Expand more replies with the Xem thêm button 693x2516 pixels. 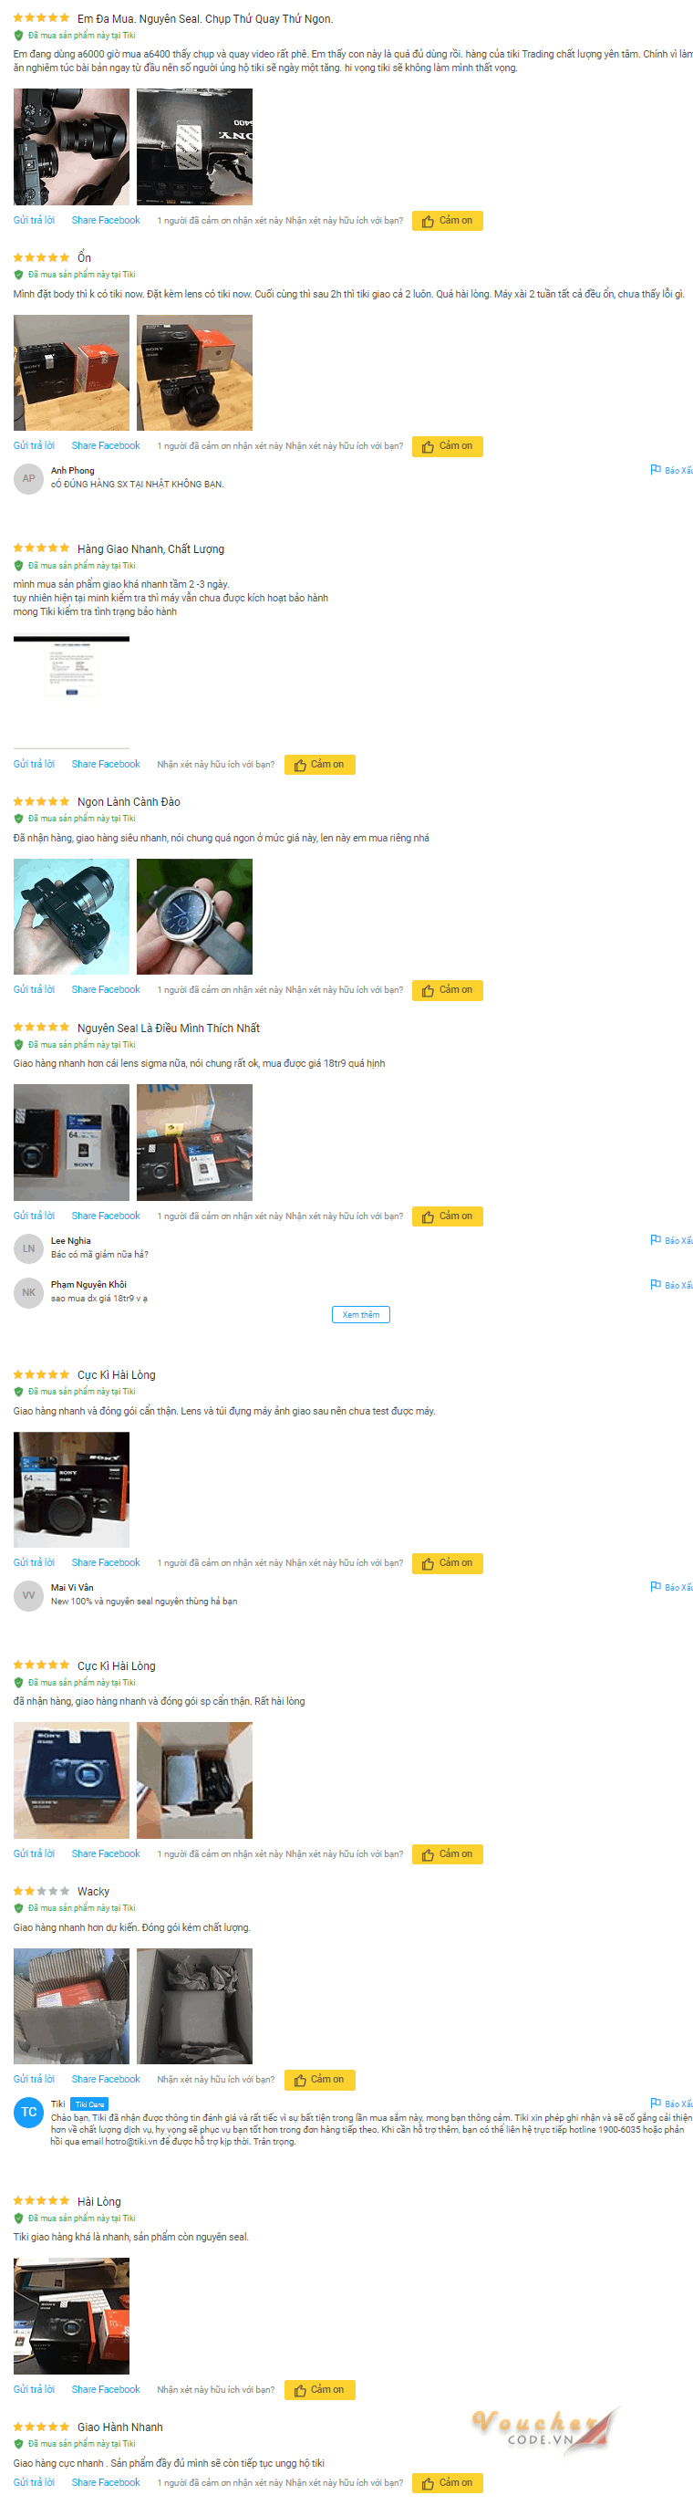[x=360, y=1315]
